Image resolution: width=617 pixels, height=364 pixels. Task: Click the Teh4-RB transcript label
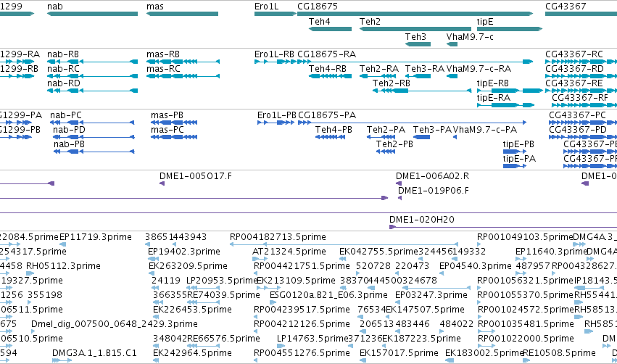pos(328,69)
